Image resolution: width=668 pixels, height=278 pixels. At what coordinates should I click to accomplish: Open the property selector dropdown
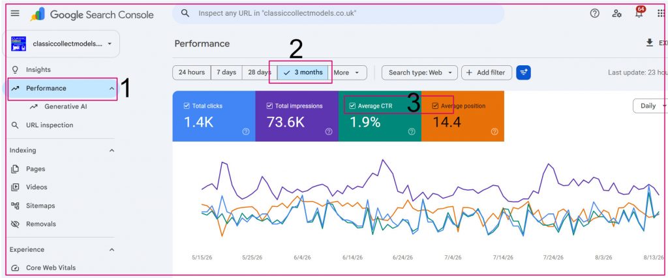coord(61,44)
